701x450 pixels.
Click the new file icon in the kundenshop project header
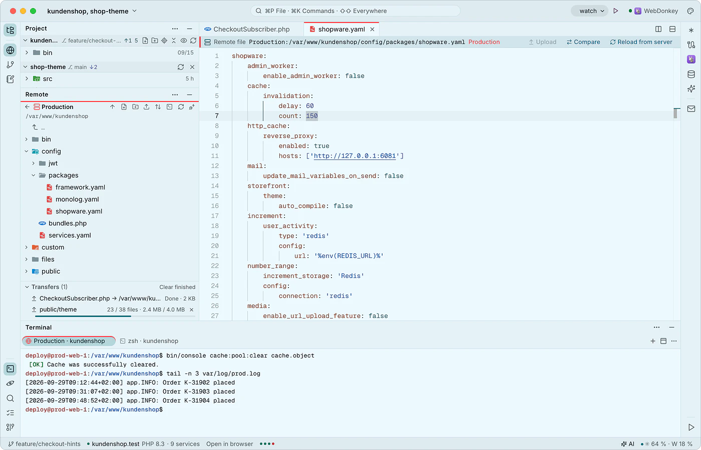tap(145, 40)
